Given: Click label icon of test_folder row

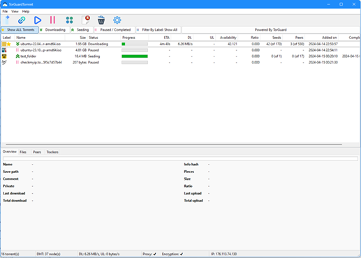Looking at the screenshot, I should pos(4,56).
